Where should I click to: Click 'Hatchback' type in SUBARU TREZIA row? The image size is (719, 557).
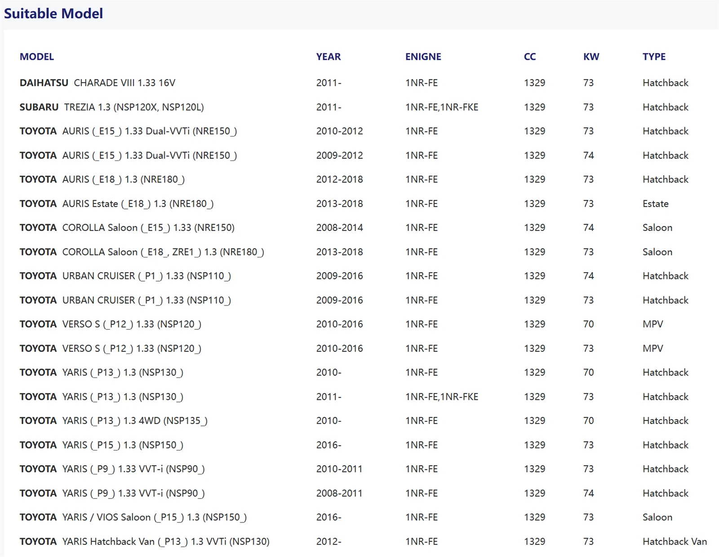[x=666, y=107]
